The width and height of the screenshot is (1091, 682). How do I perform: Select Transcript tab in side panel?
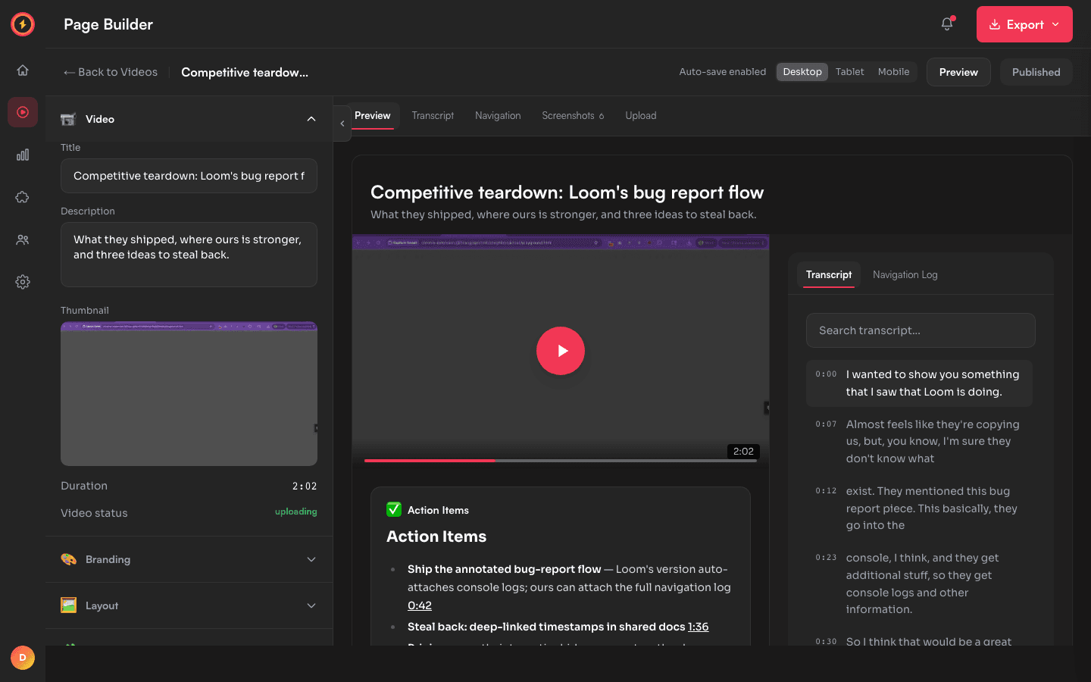pos(829,275)
